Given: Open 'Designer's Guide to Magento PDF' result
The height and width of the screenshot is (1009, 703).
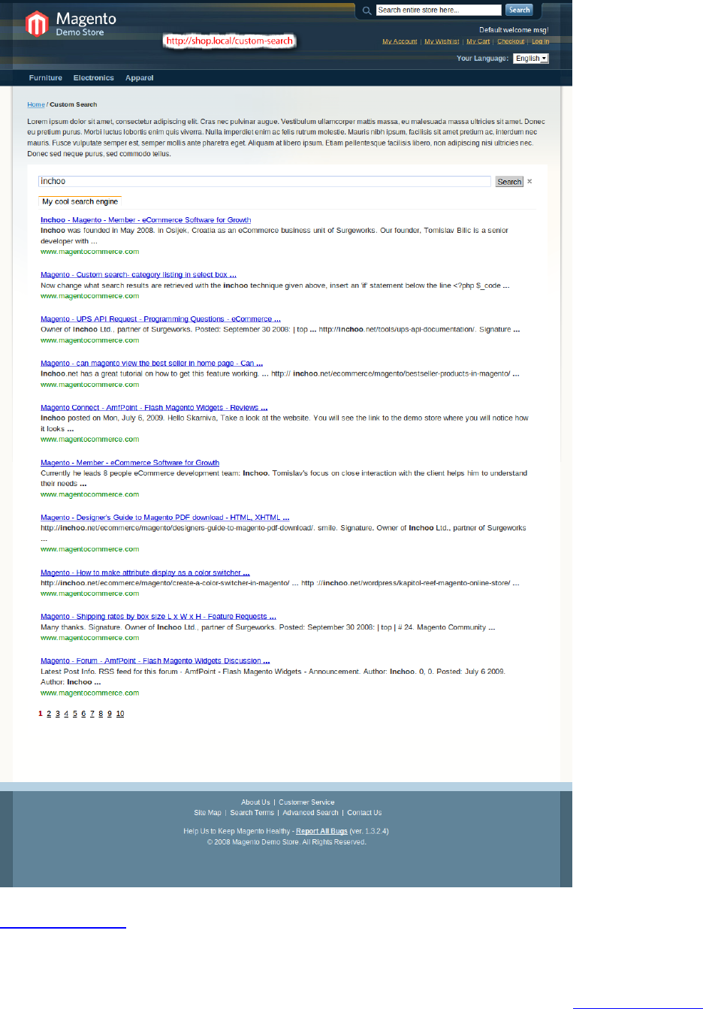Looking at the screenshot, I should (164, 518).
